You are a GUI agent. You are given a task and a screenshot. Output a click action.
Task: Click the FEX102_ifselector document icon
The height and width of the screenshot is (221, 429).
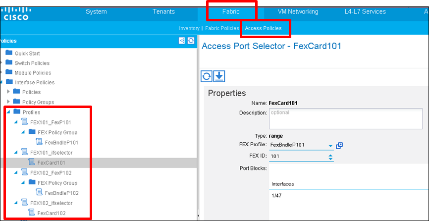[24, 203]
